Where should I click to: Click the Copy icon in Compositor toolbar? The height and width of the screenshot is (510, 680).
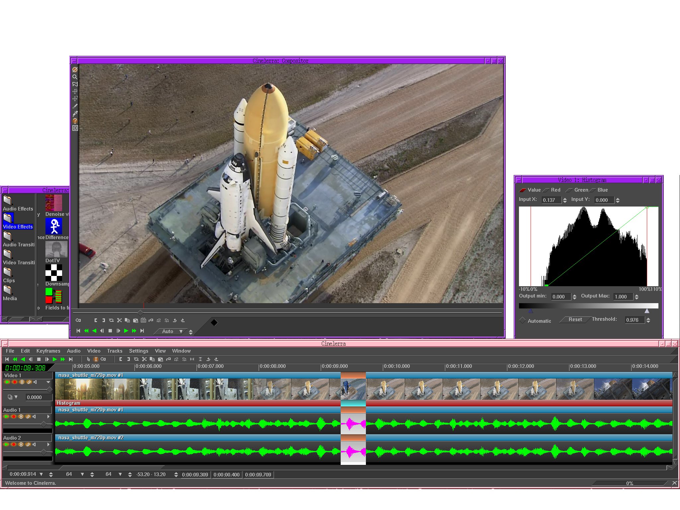127,320
